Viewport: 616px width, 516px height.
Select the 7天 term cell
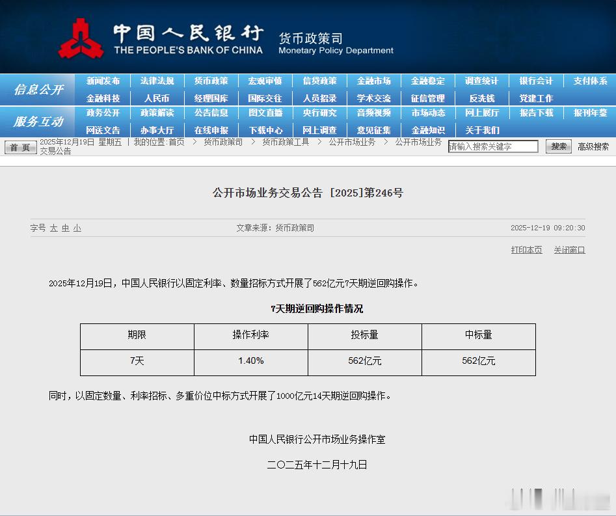137,362
